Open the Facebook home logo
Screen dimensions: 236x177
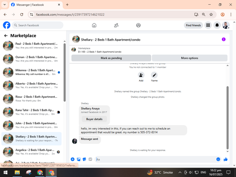coord(7,25)
